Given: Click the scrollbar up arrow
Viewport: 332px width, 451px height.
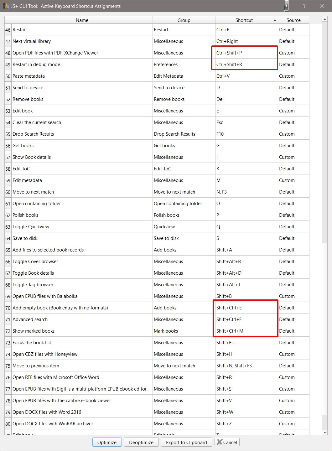Looking at the screenshot, I should tap(325, 20).
